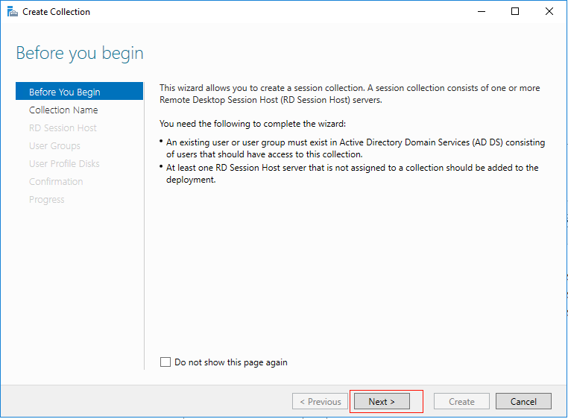The image size is (568, 419).
Task: Click the 'Create Collection' title text
Action: tap(56, 12)
